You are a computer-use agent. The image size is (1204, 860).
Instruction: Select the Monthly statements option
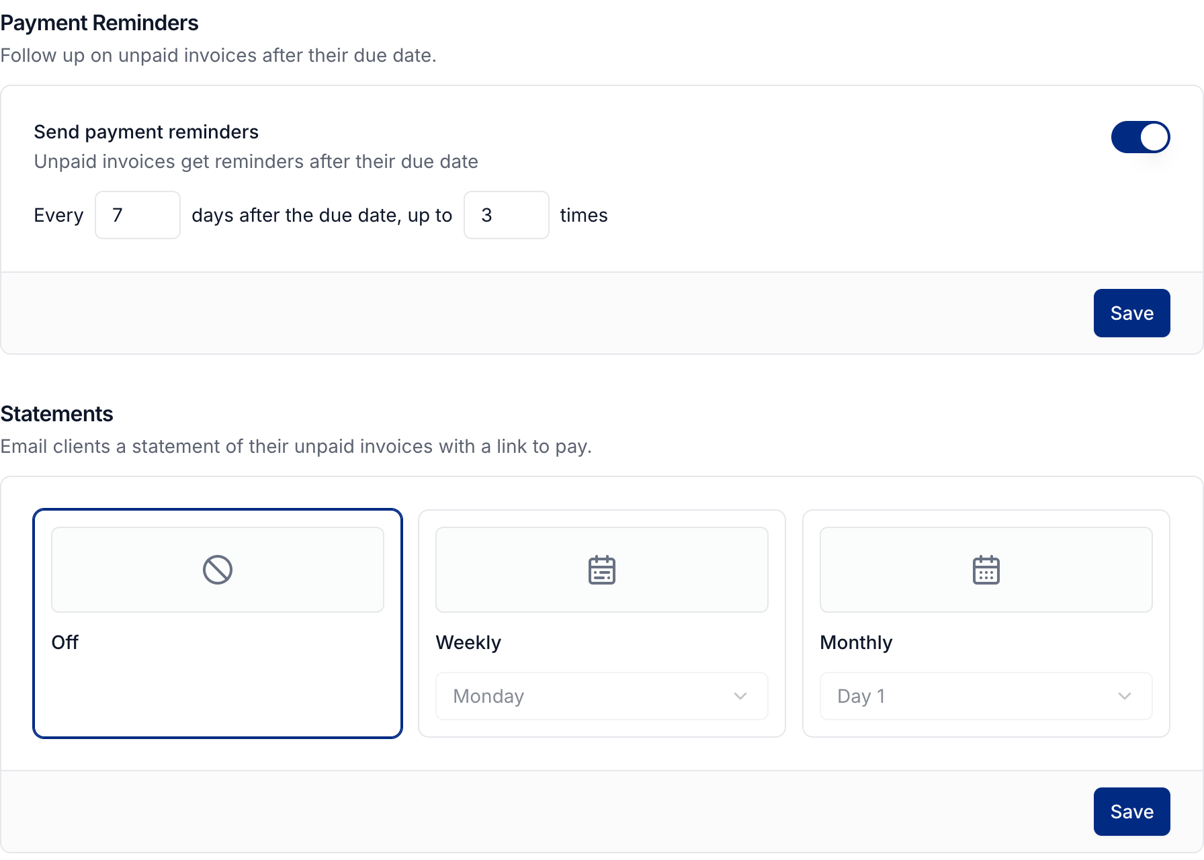pyautogui.click(x=986, y=623)
